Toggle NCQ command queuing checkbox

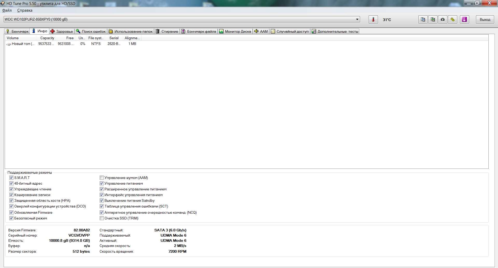click(x=102, y=212)
